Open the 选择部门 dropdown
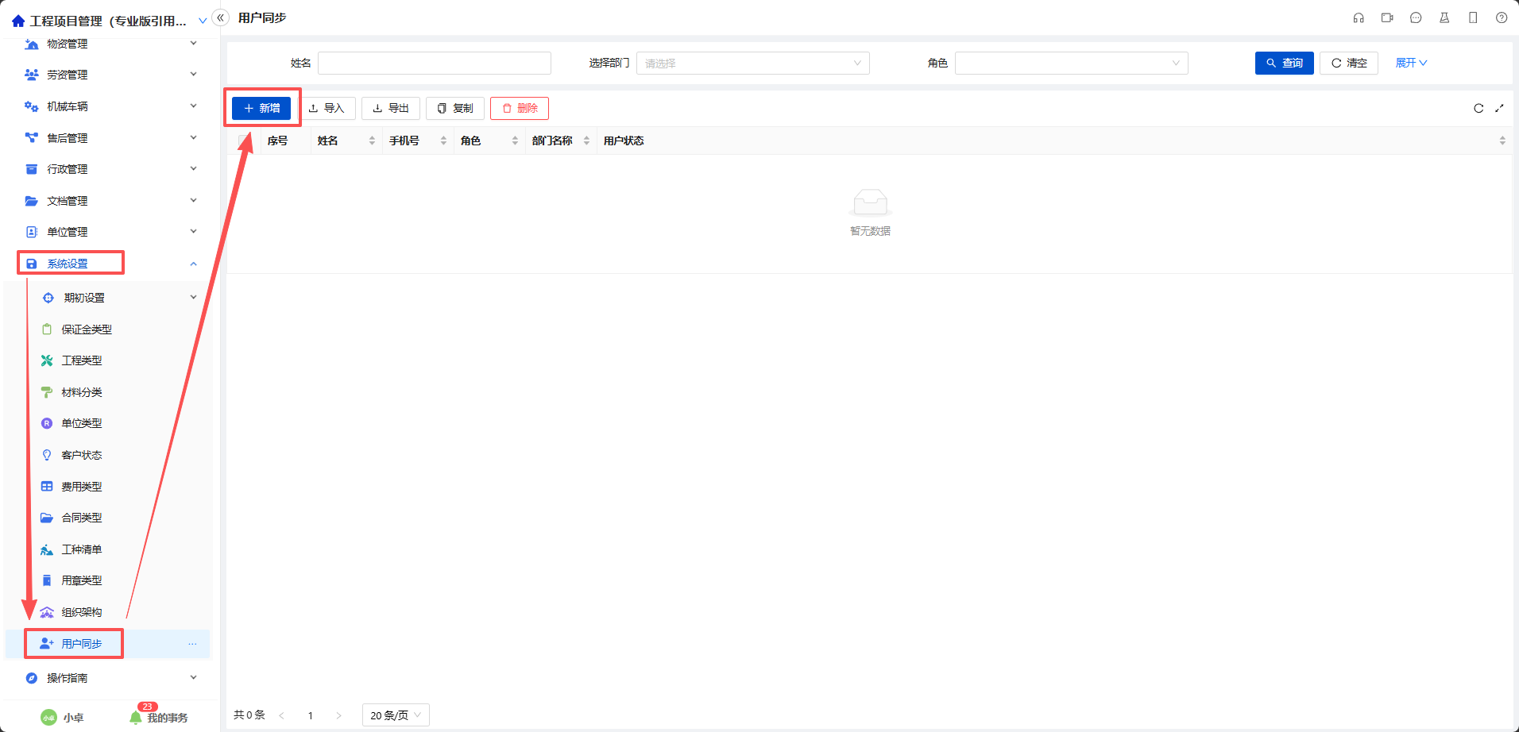The width and height of the screenshot is (1519, 732). pos(752,63)
